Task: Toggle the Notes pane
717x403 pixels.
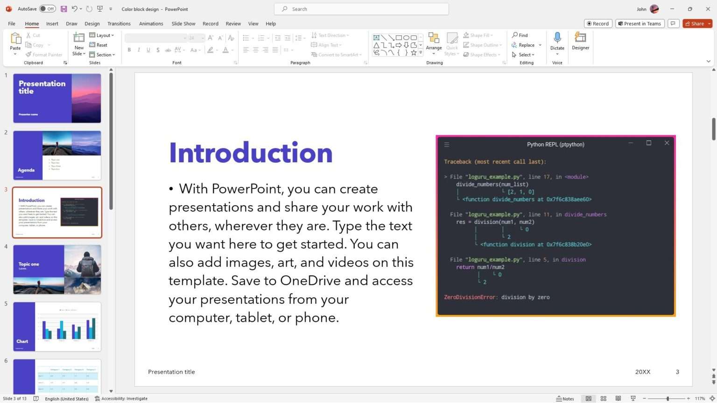Action: point(565,398)
